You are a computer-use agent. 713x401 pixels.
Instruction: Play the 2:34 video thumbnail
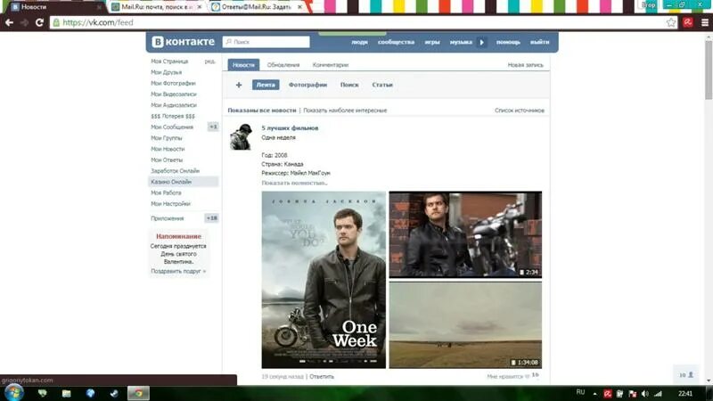(465, 234)
